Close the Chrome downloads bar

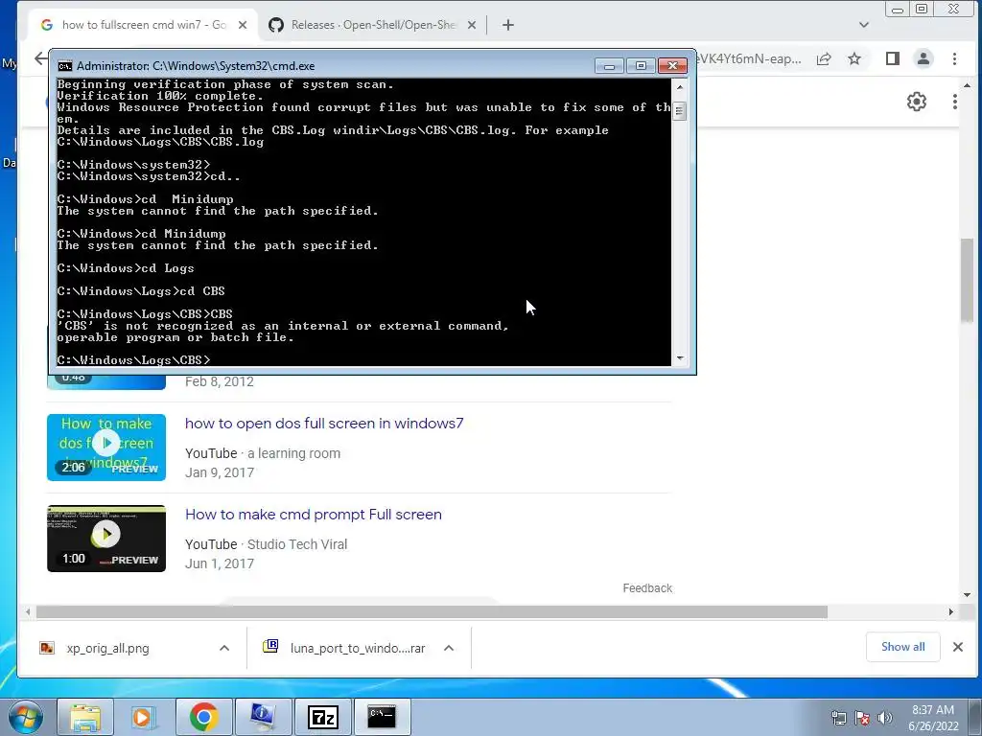958,647
